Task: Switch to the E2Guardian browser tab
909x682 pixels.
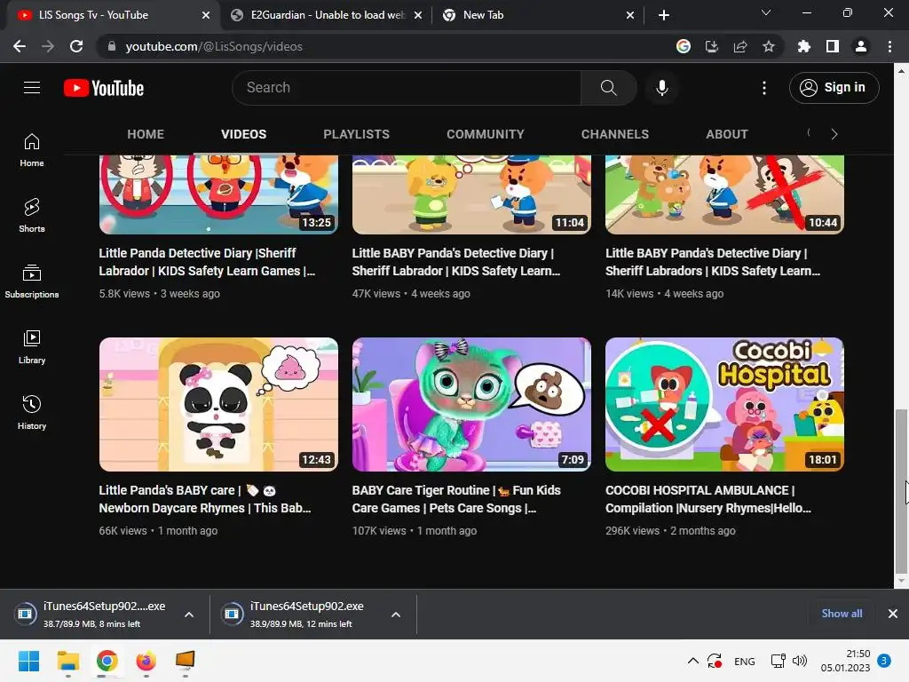Action: 325,15
